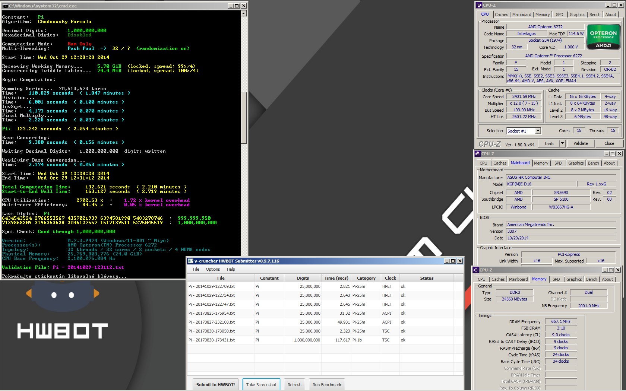626x391 pixels.
Task: Click the memory Size 24560 MBytes field
Action: coord(514,299)
